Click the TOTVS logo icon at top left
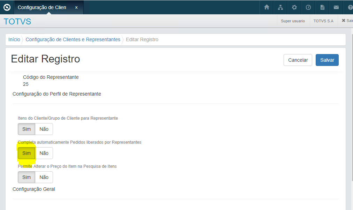This screenshot has width=353, height=210. click(x=6, y=7)
